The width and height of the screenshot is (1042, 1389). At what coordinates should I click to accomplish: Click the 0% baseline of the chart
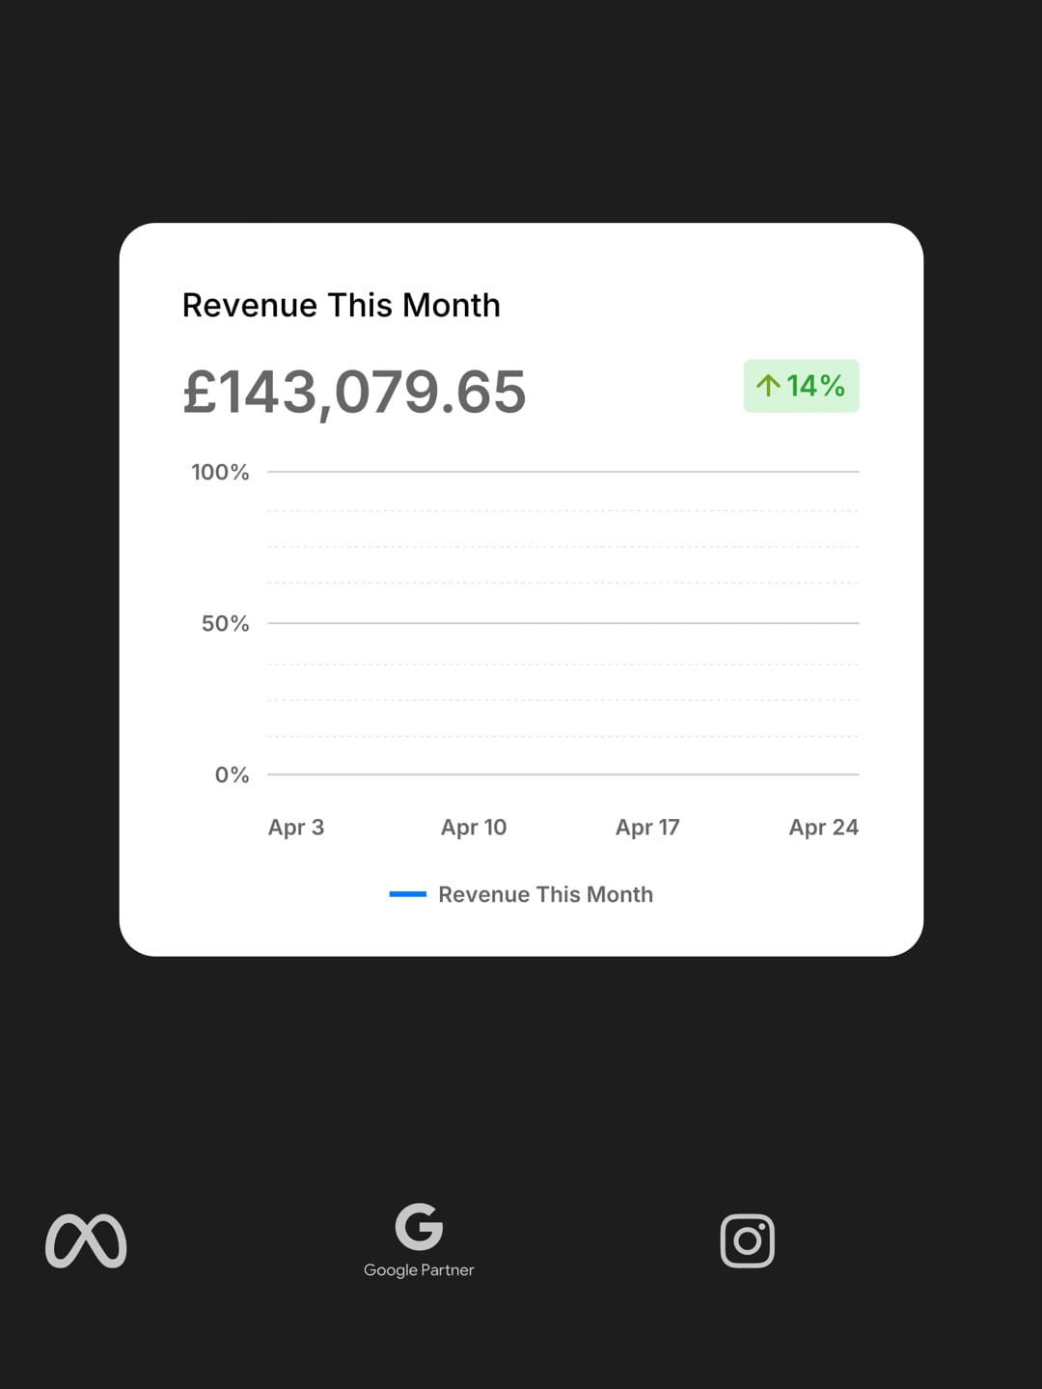tap(563, 774)
